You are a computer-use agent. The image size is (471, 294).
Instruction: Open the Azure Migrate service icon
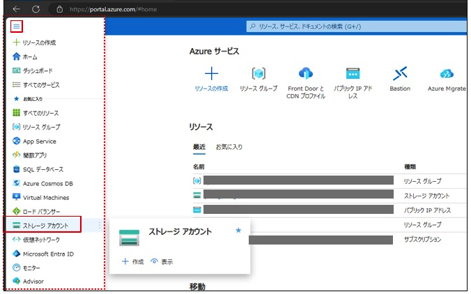pos(447,74)
